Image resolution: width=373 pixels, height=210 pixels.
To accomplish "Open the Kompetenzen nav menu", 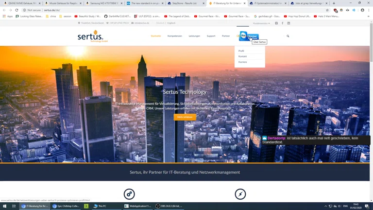I will coord(175,36).
